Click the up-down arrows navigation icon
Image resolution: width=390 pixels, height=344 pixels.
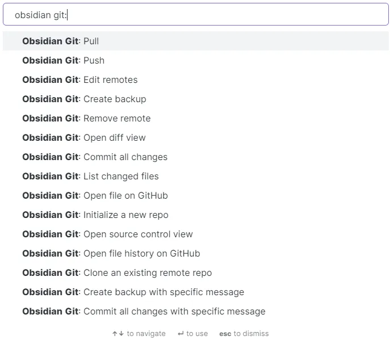pyautogui.click(x=118, y=334)
